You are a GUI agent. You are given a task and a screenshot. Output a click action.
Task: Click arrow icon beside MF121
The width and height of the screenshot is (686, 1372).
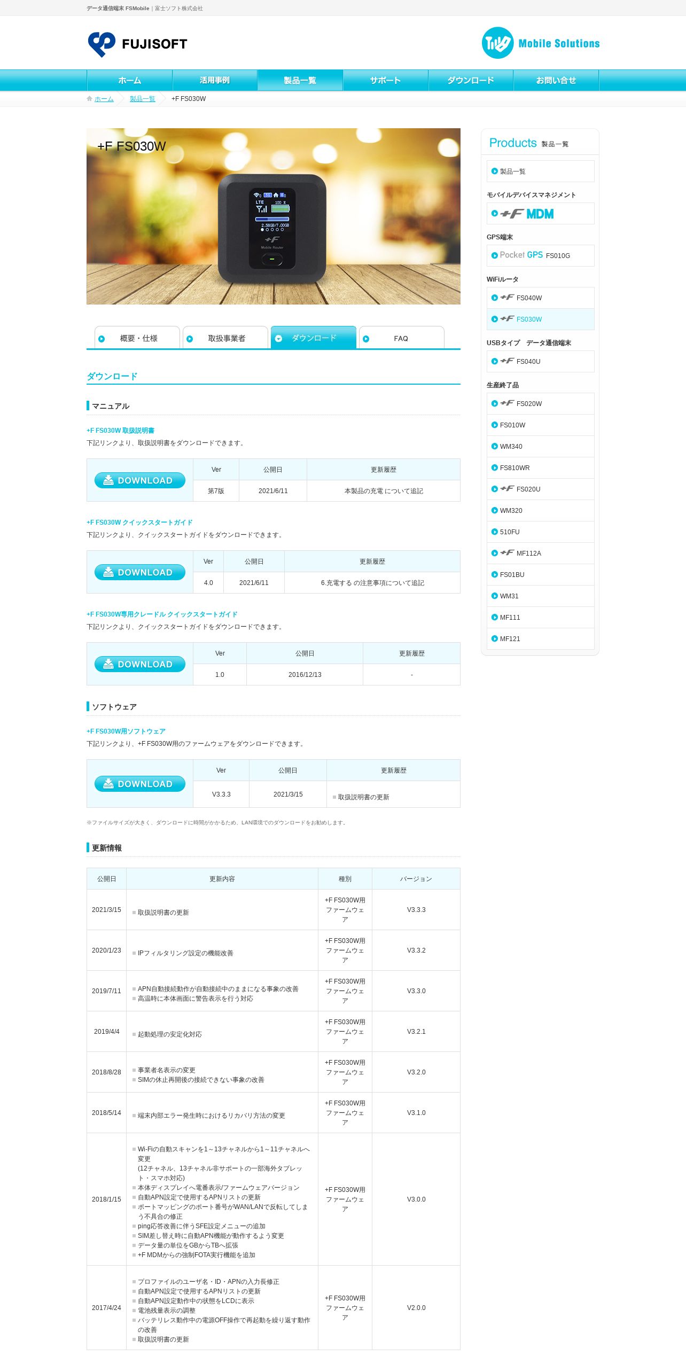(x=494, y=638)
